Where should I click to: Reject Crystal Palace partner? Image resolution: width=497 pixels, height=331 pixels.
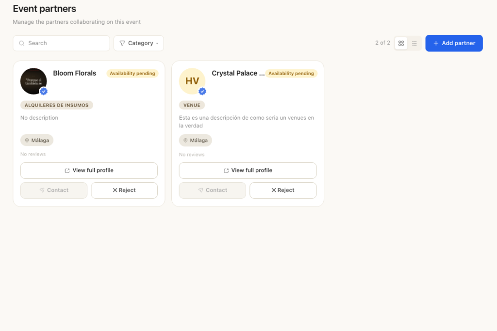tap(283, 190)
